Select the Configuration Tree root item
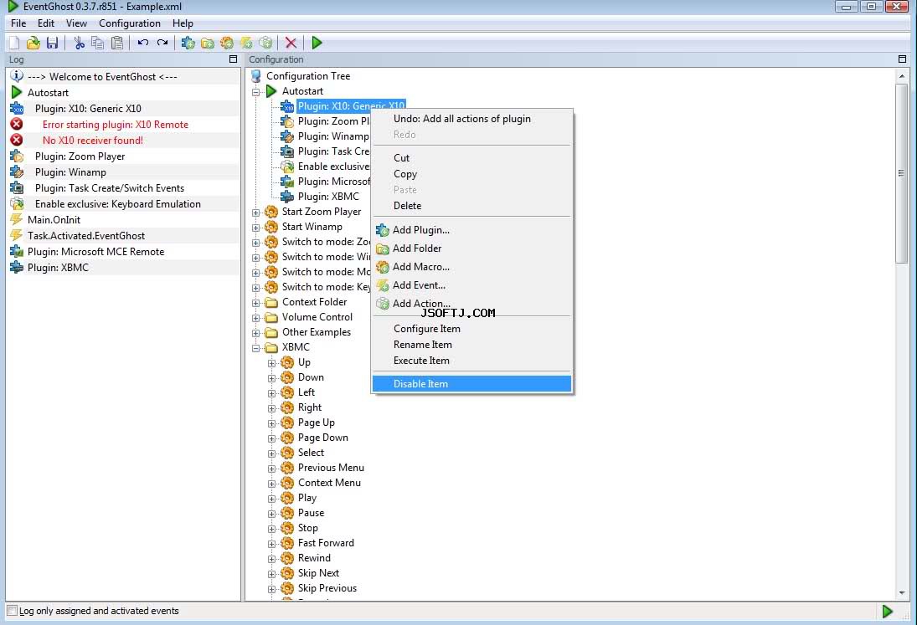917x625 pixels. click(x=308, y=76)
